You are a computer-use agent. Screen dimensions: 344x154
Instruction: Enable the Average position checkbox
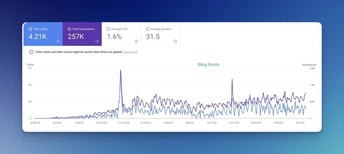pyautogui.click(x=148, y=29)
